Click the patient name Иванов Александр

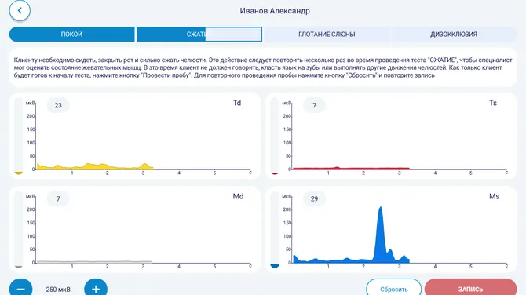[275, 11]
